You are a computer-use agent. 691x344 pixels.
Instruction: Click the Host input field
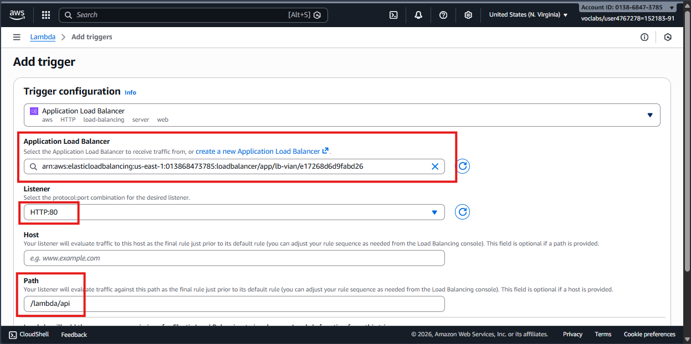pos(234,258)
